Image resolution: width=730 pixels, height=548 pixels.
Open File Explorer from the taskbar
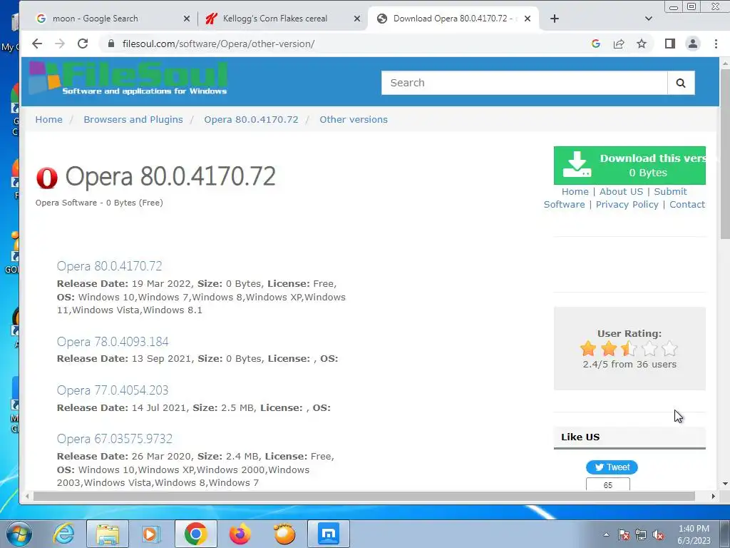pyautogui.click(x=107, y=534)
